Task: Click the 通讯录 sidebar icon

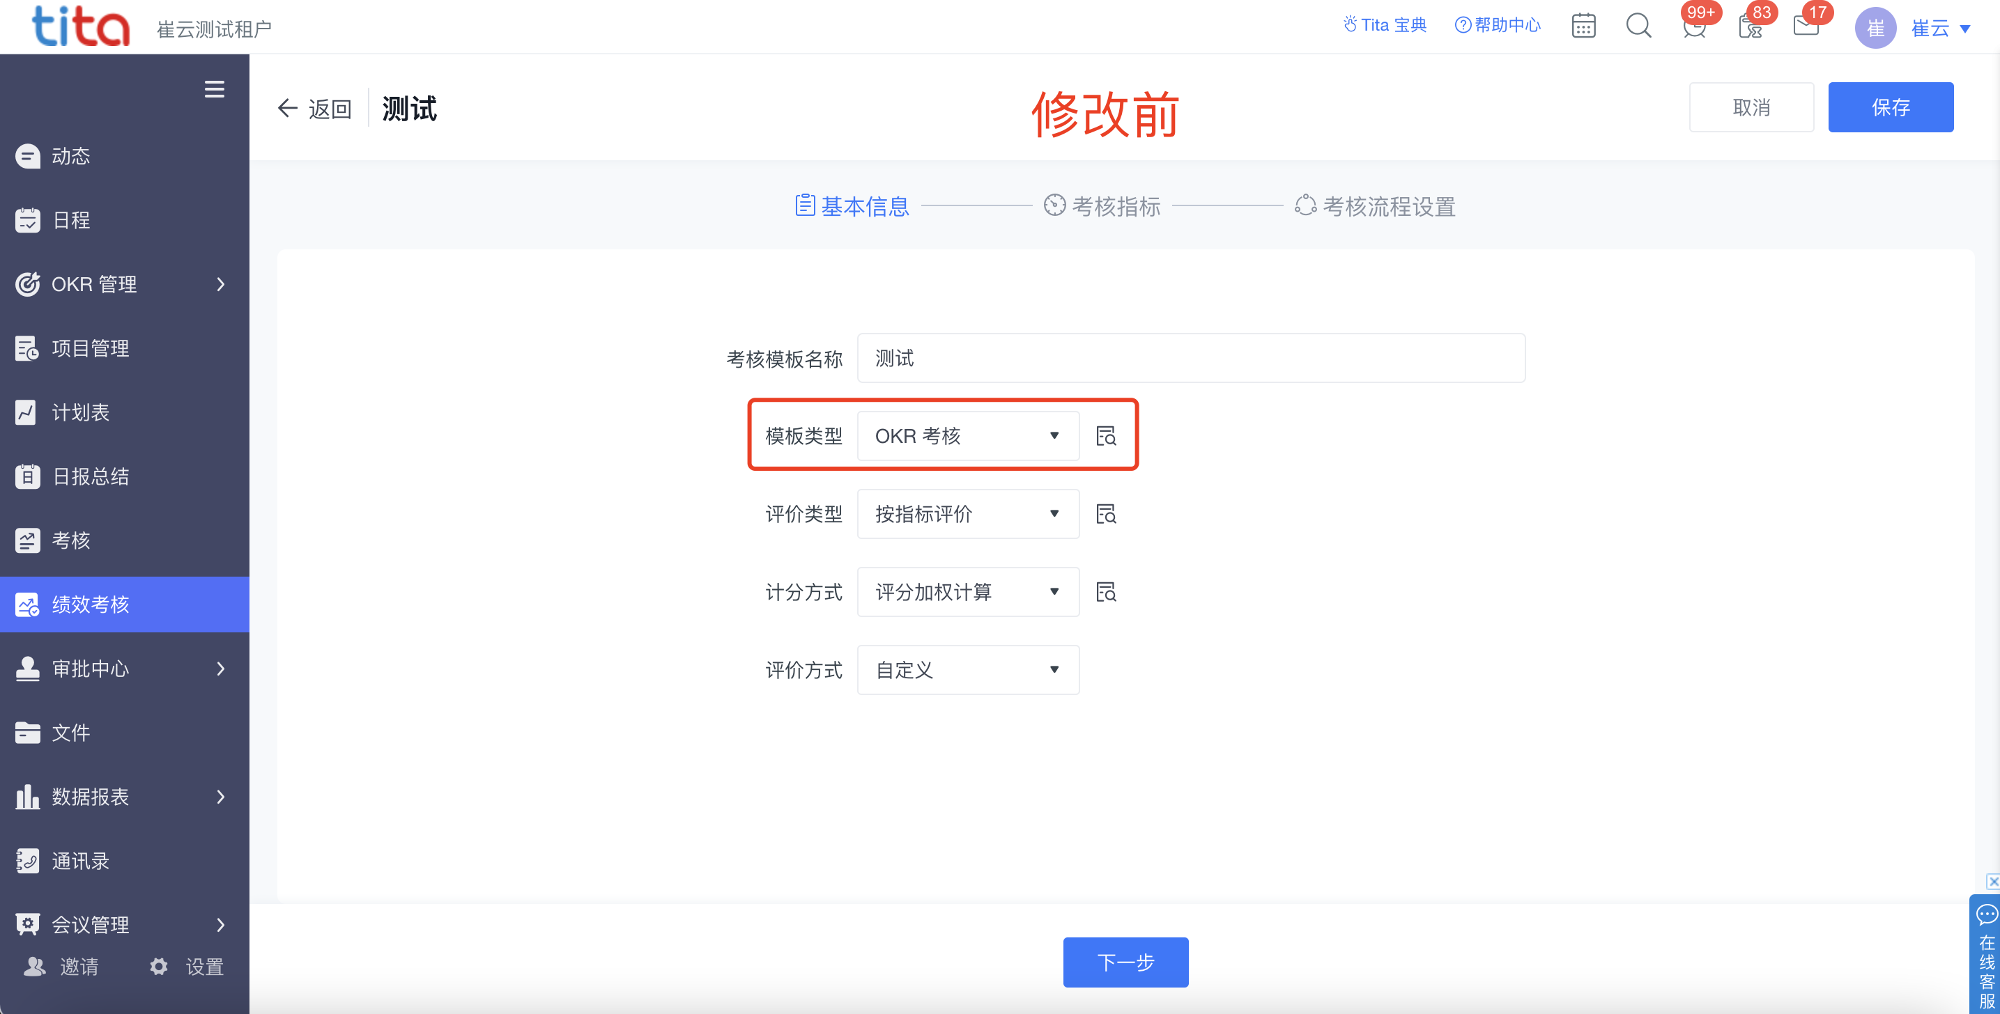Action: (x=28, y=860)
